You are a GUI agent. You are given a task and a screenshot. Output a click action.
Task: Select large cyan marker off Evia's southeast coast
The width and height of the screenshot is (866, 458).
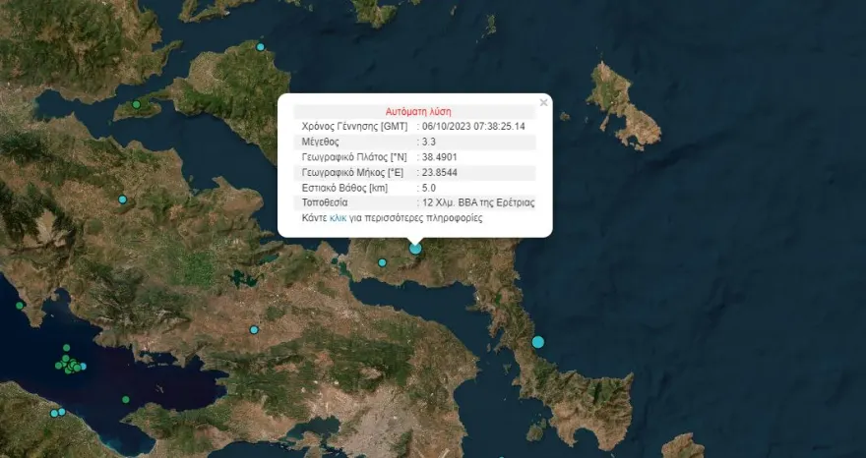point(538,342)
